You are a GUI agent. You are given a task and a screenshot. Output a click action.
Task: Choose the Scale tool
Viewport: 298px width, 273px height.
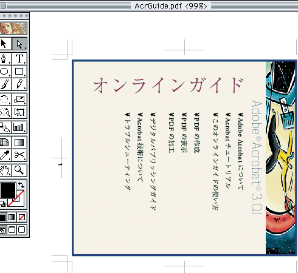point(19,99)
